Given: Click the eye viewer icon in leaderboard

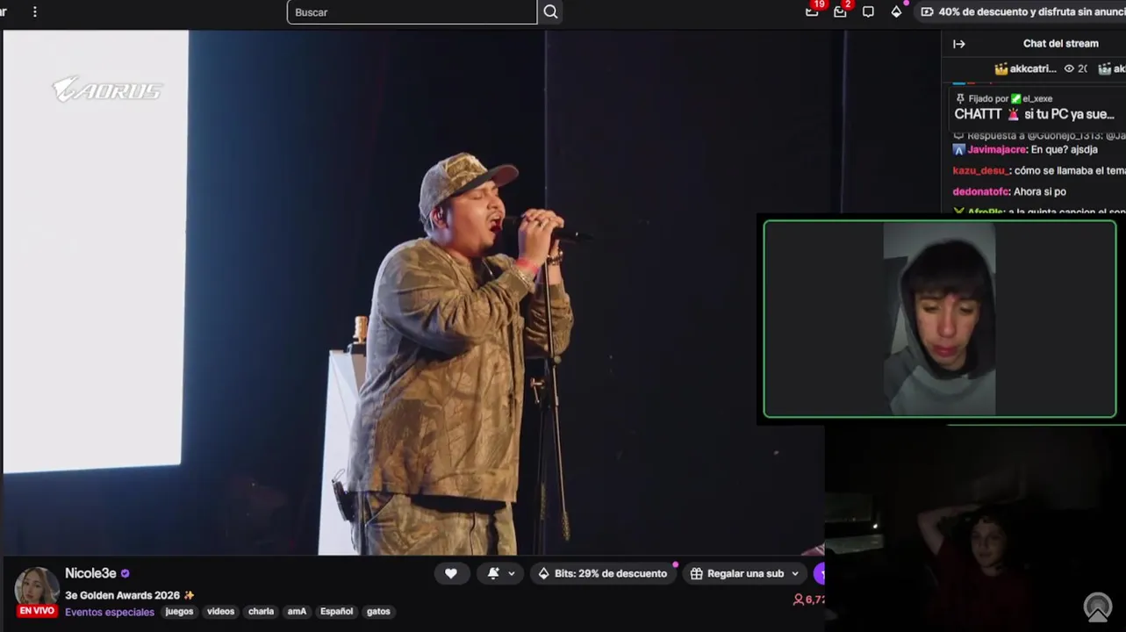Looking at the screenshot, I should [1069, 68].
